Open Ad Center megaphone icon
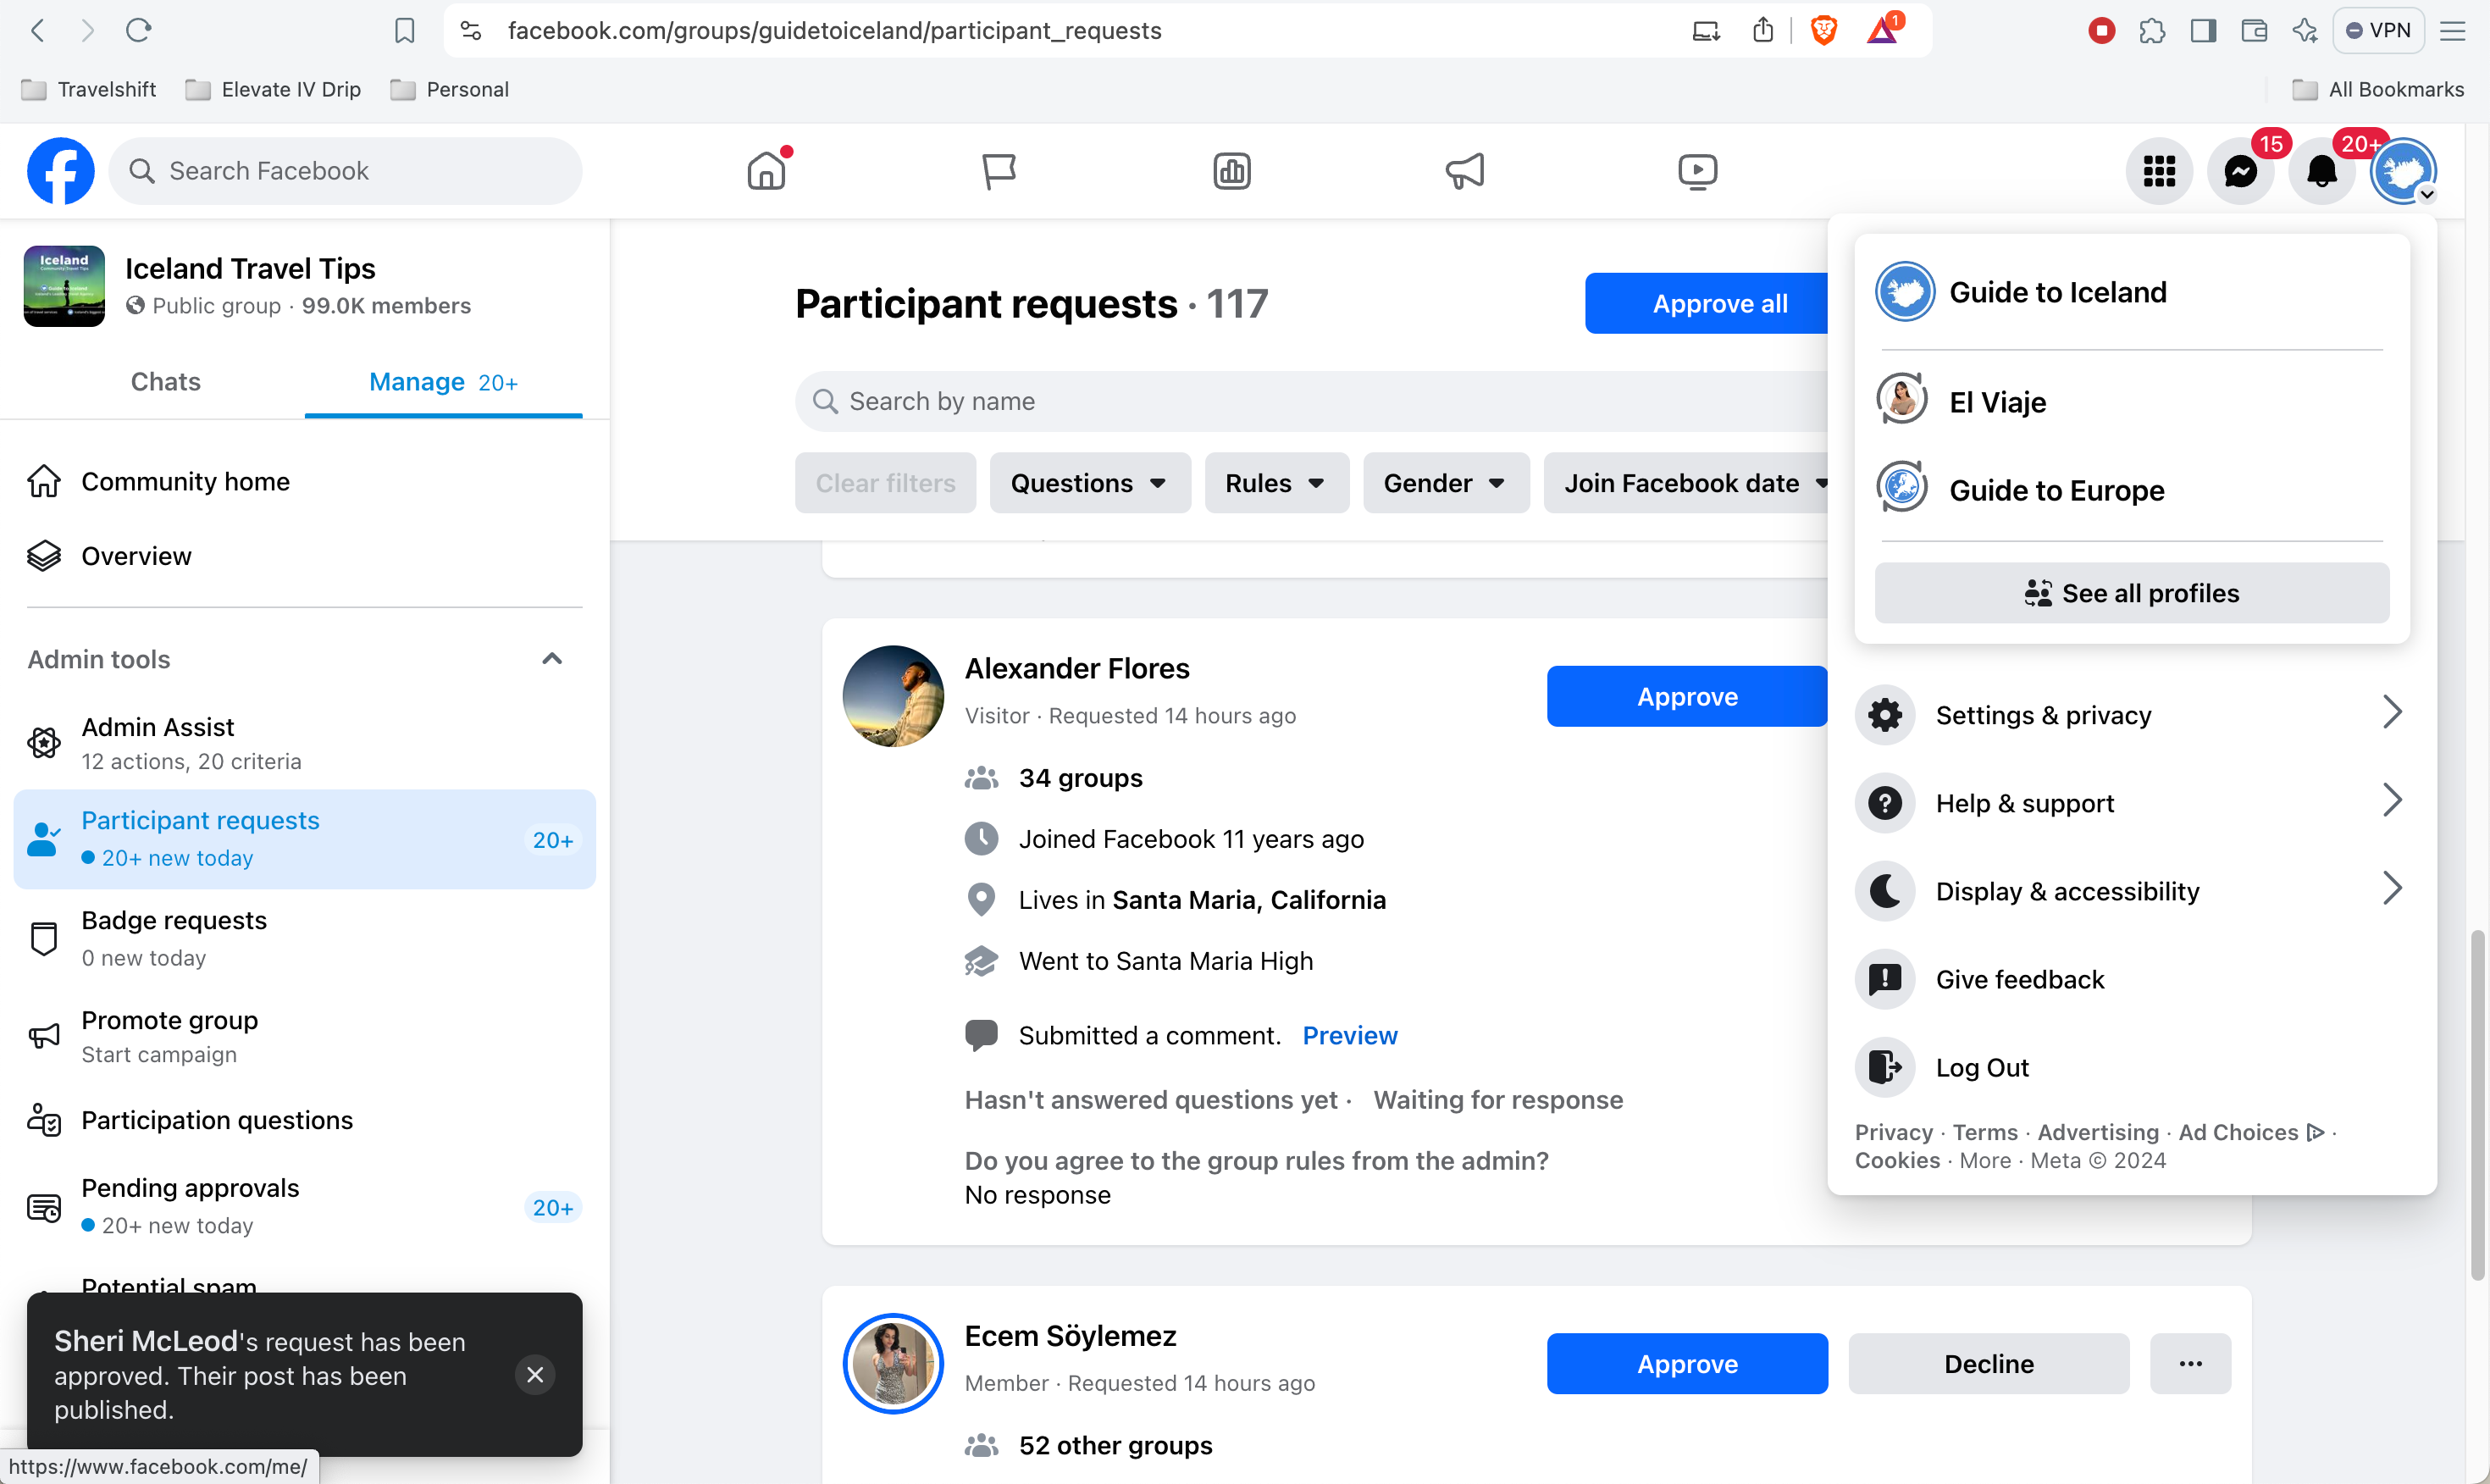Image resolution: width=2490 pixels, height=1484 pixels. [x=1464, y=171]
